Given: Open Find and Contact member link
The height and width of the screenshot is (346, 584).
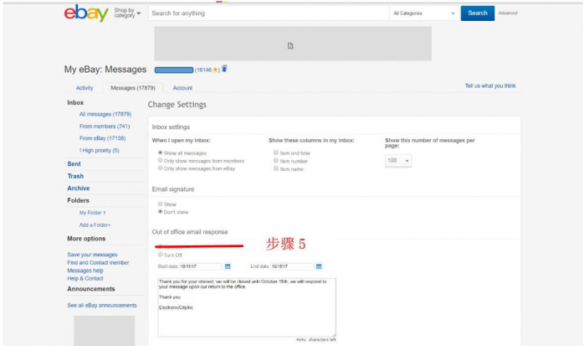Looking at the screenshot, I should tap(98, 262).
